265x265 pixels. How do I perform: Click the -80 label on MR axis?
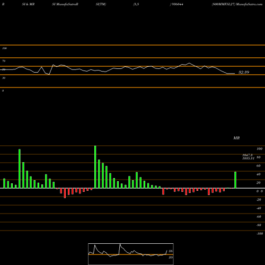tap(259, 225)
